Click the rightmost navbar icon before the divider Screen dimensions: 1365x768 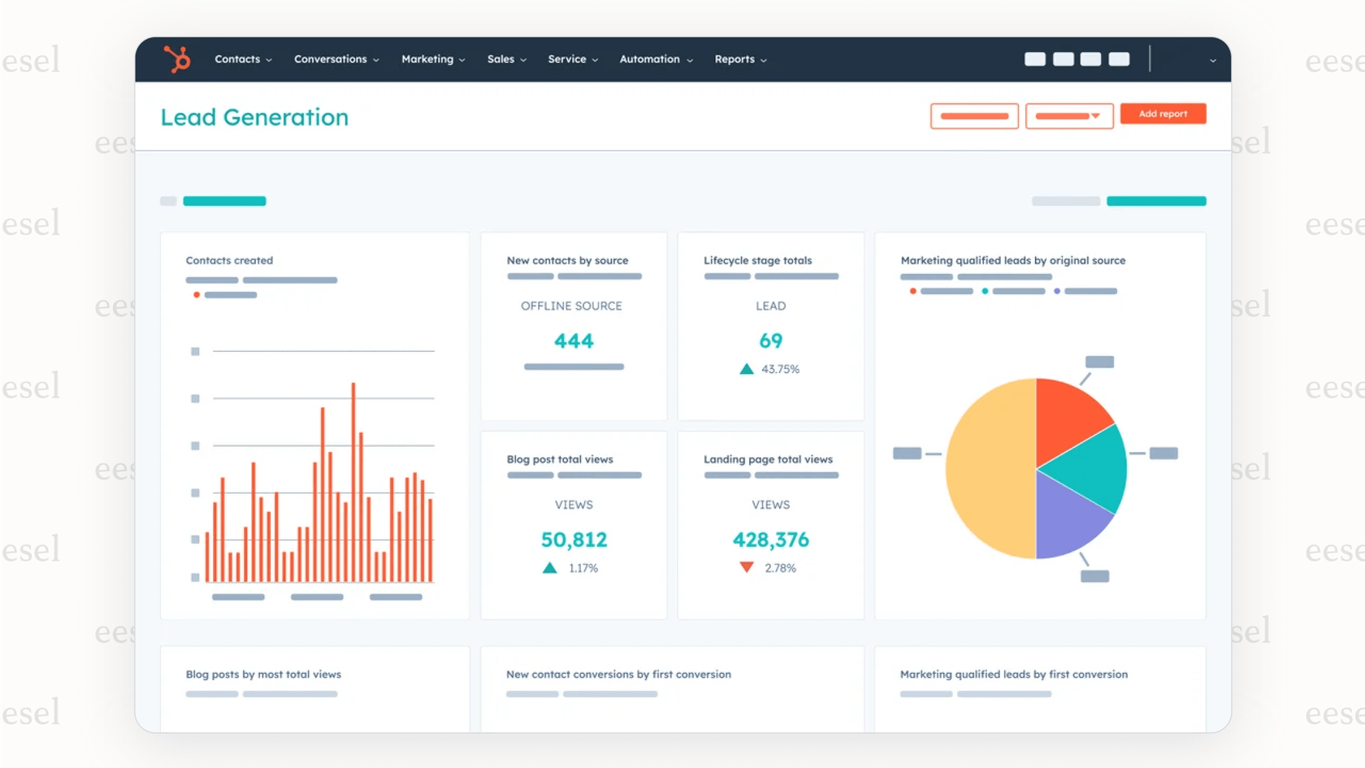(1119, 59)
